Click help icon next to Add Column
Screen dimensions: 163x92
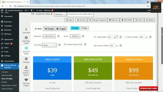coord(58,36)
